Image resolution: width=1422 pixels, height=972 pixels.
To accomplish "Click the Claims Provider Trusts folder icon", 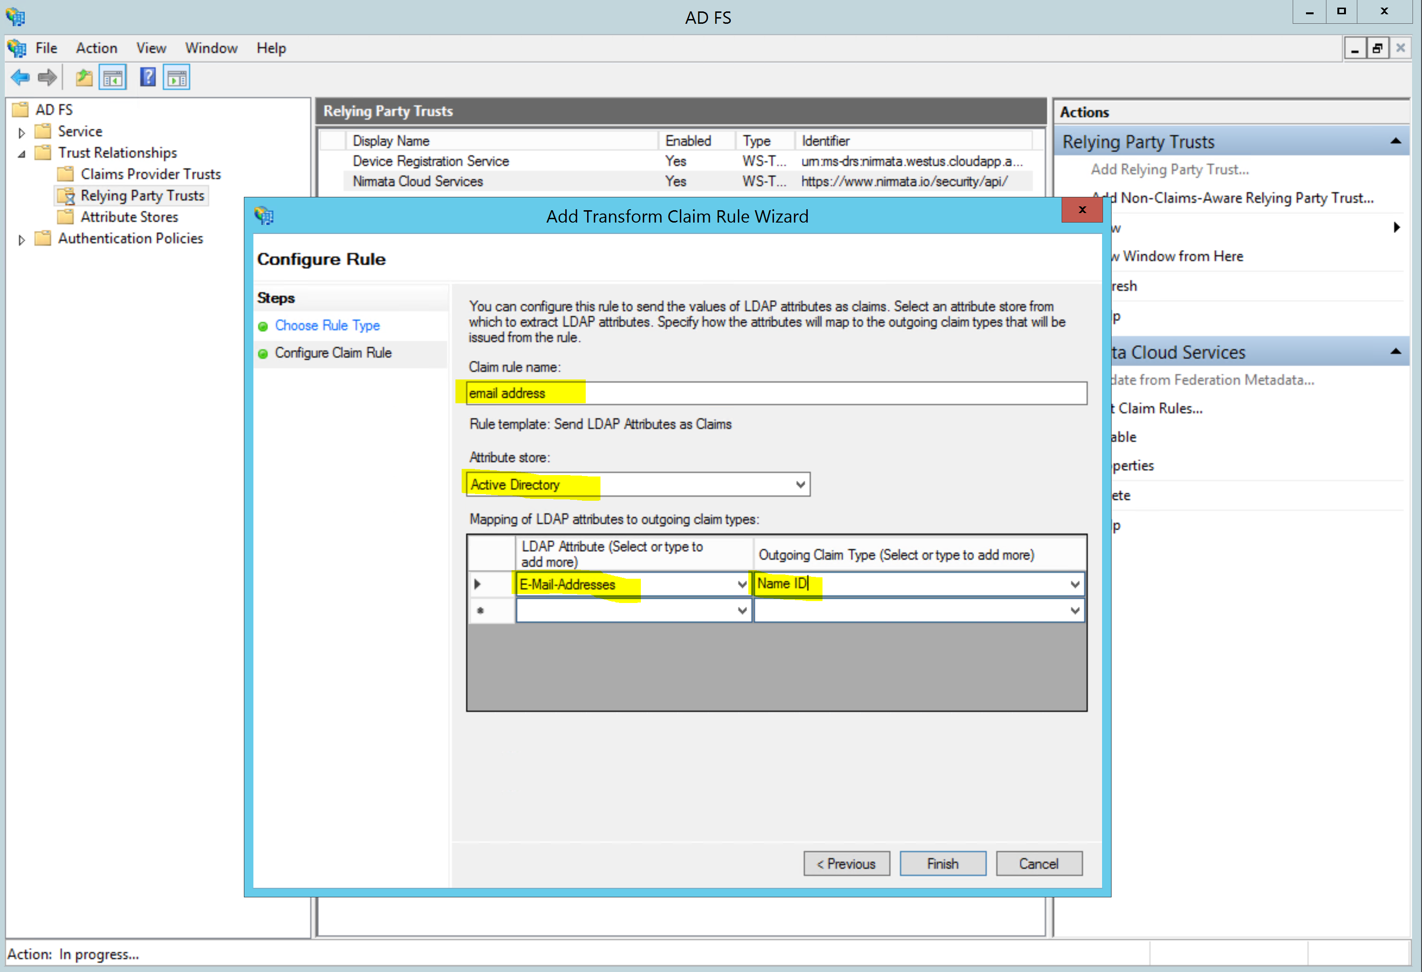I will [x=66, y=174].
